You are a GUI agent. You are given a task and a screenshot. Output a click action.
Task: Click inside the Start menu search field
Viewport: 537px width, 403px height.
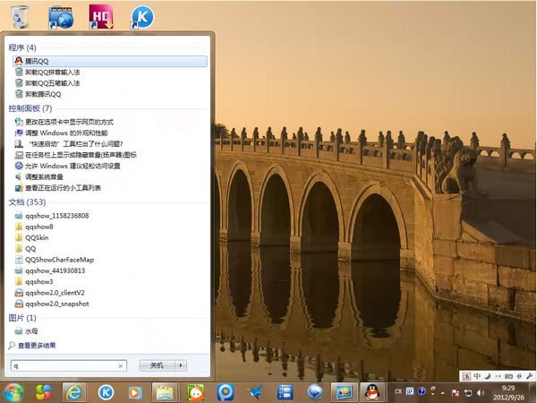[63, 365]
